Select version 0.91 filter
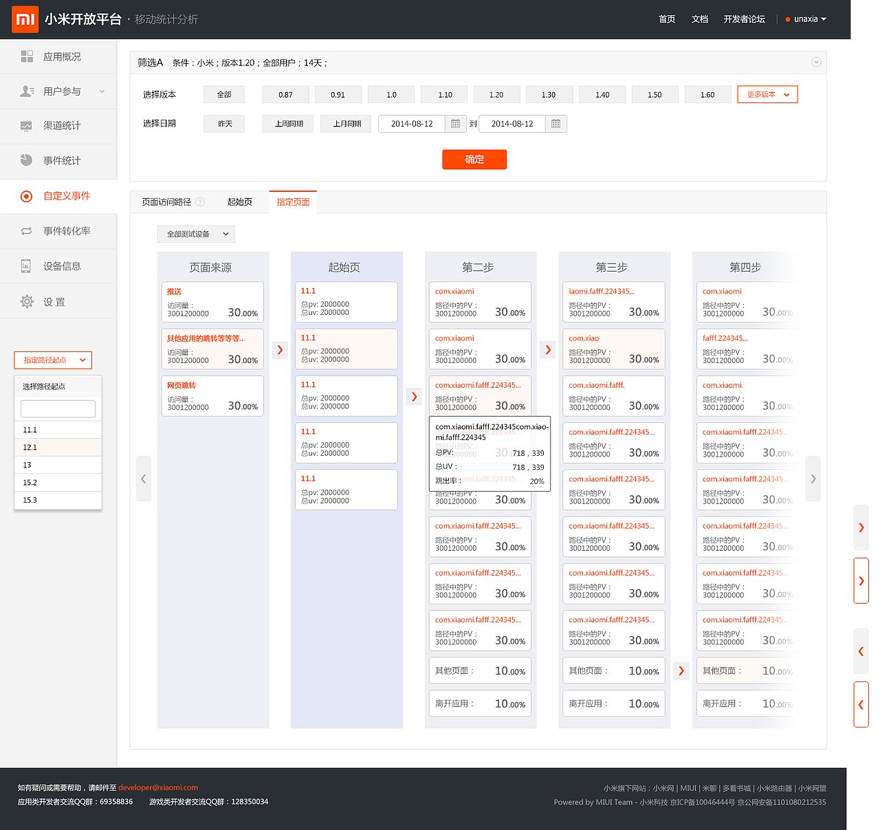880x830 pixels. point(338,95)
